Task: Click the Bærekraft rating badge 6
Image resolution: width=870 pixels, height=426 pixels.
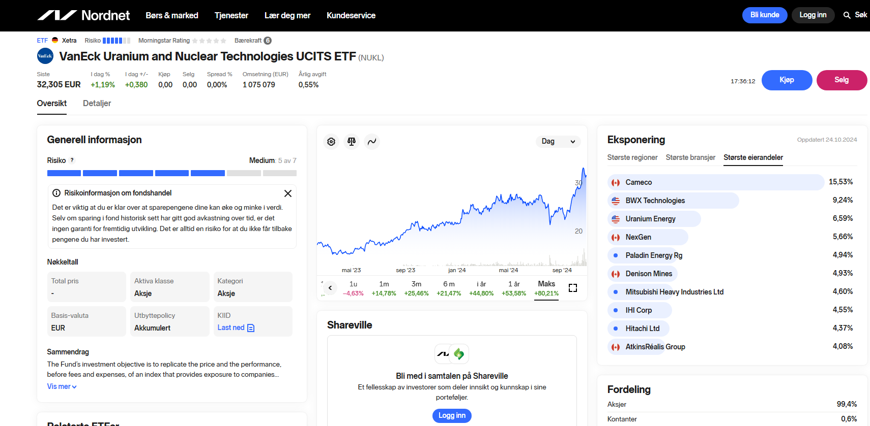Action: click(268, 41)
